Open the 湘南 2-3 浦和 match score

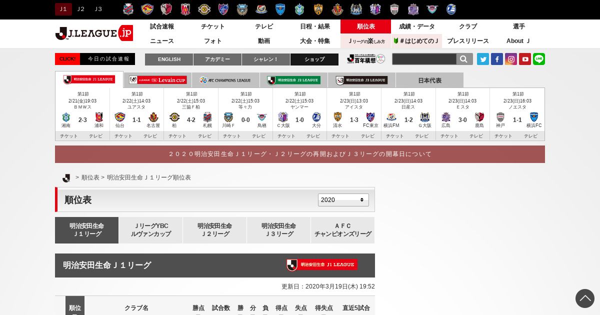coord(82,120)
